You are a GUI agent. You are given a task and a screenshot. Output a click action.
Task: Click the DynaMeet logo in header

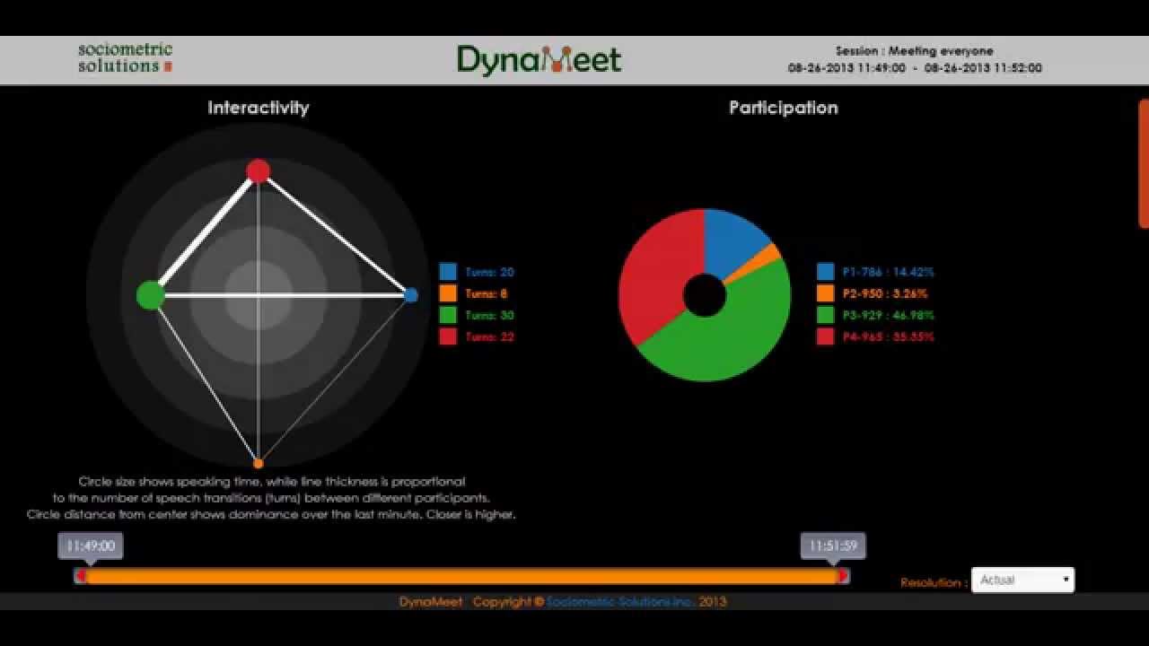pos(539,60)
